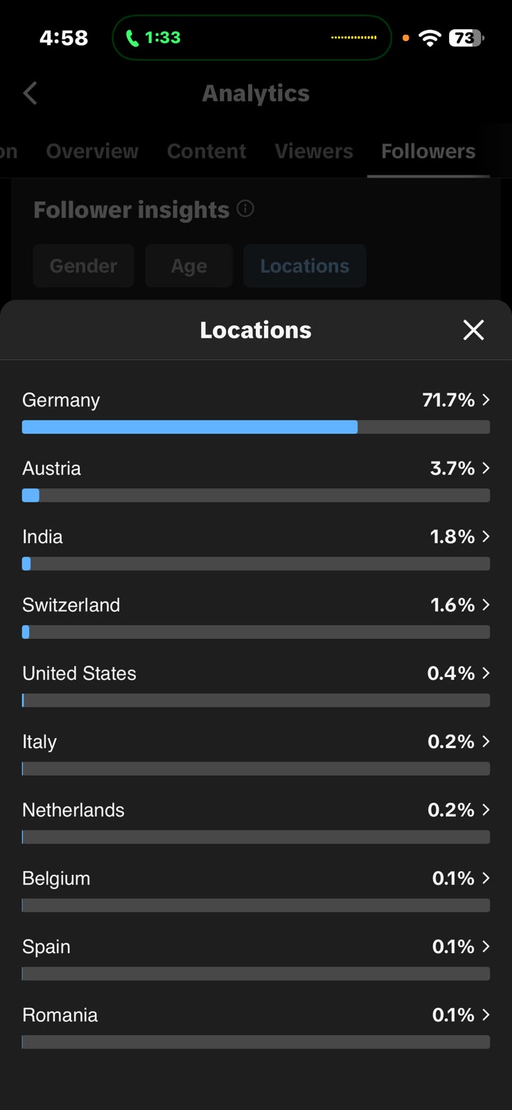This screenshot has width=512, height=1110.
Task: Expand the Germany chevron arrow
Action: coord(486,400)
